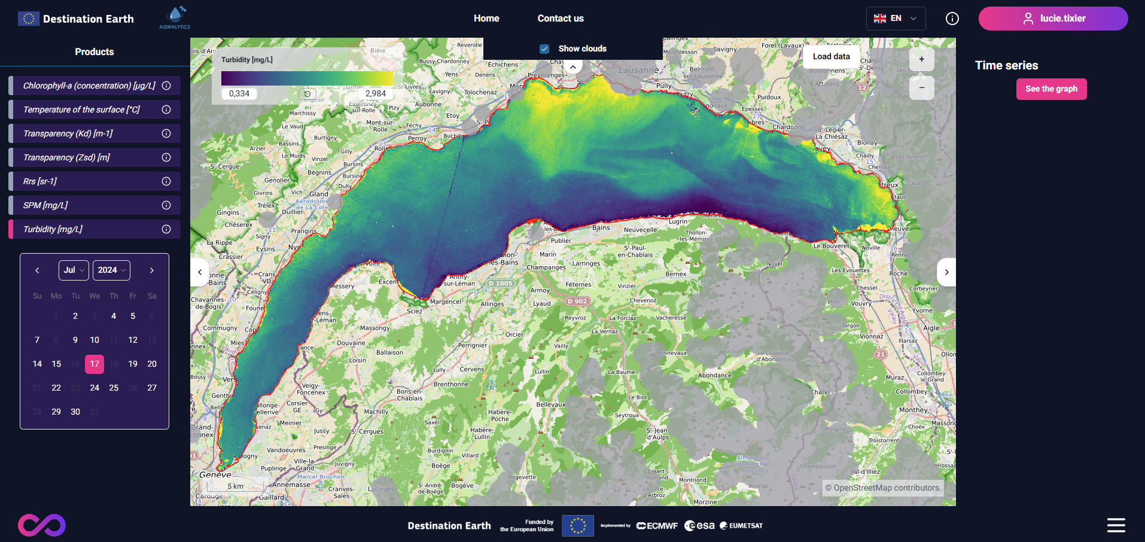Zoom in on the map with plus button
1145x542 pixels.
pos(921,59)
